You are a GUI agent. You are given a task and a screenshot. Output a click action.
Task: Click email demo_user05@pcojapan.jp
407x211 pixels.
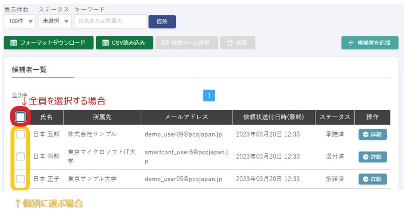point(183,179)
